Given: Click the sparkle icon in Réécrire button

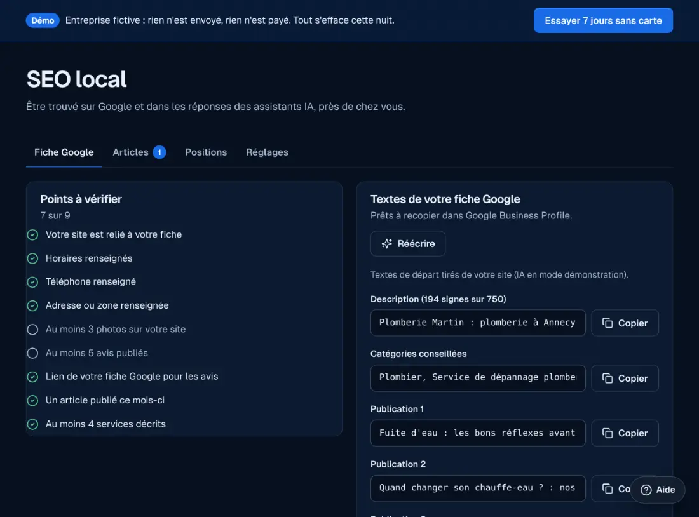Looking at the screenshot, I should pyautogui.click(x=386, y=244).
